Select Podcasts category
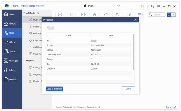The image size is (181, 111). pyautogui.click(x=32, y=33)
